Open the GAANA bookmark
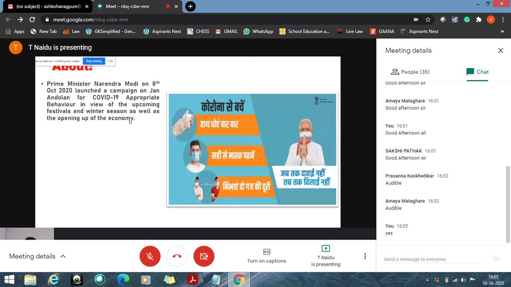Screen dimensions: 511x287 click(382, 31)
